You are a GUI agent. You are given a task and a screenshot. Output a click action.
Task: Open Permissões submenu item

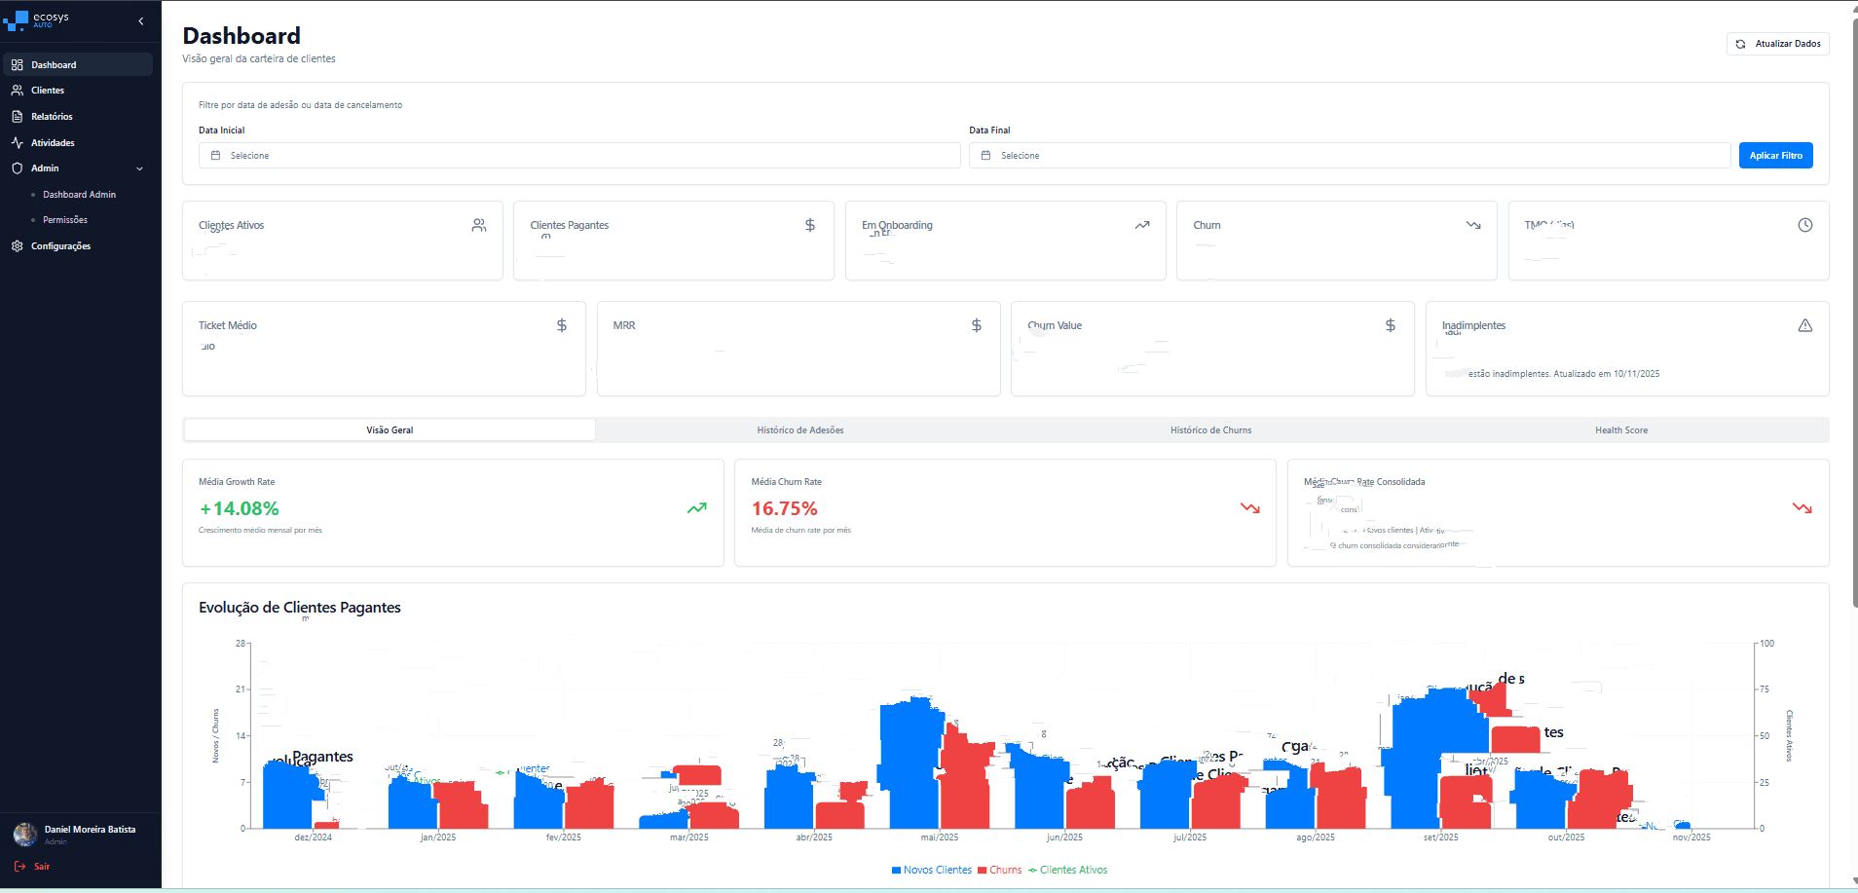click(x=65, y=220)
